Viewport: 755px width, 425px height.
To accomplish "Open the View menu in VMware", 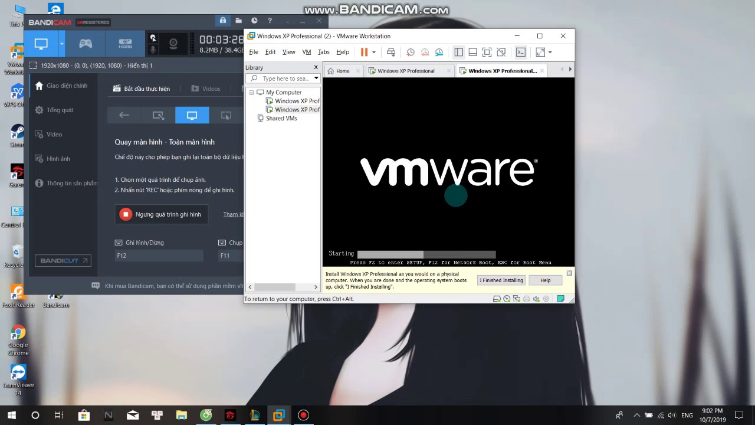I will (x=288, y=52).
